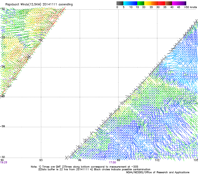
Task: Click the '>50 knots' legend label
Action: 190,7
